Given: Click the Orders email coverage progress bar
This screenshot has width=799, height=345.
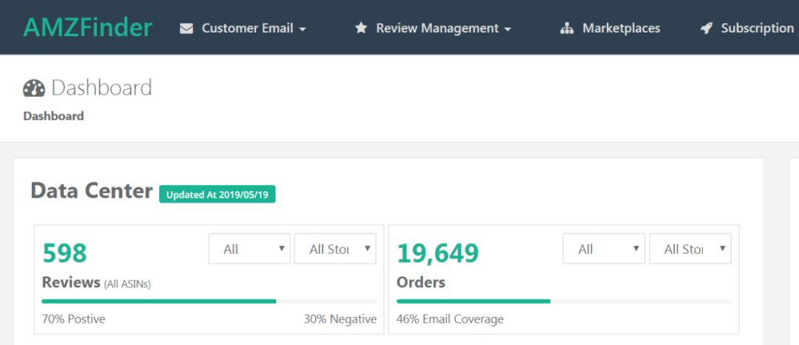Looking at the screenshot, I should point(564,301).
